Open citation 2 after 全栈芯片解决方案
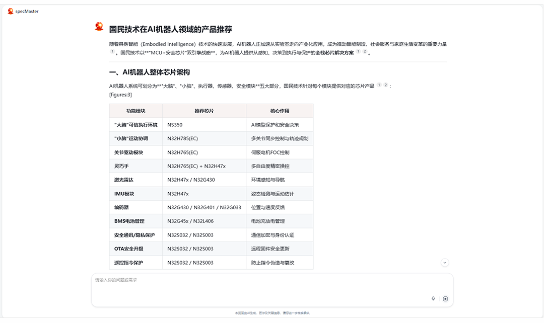 click(365, 52)
